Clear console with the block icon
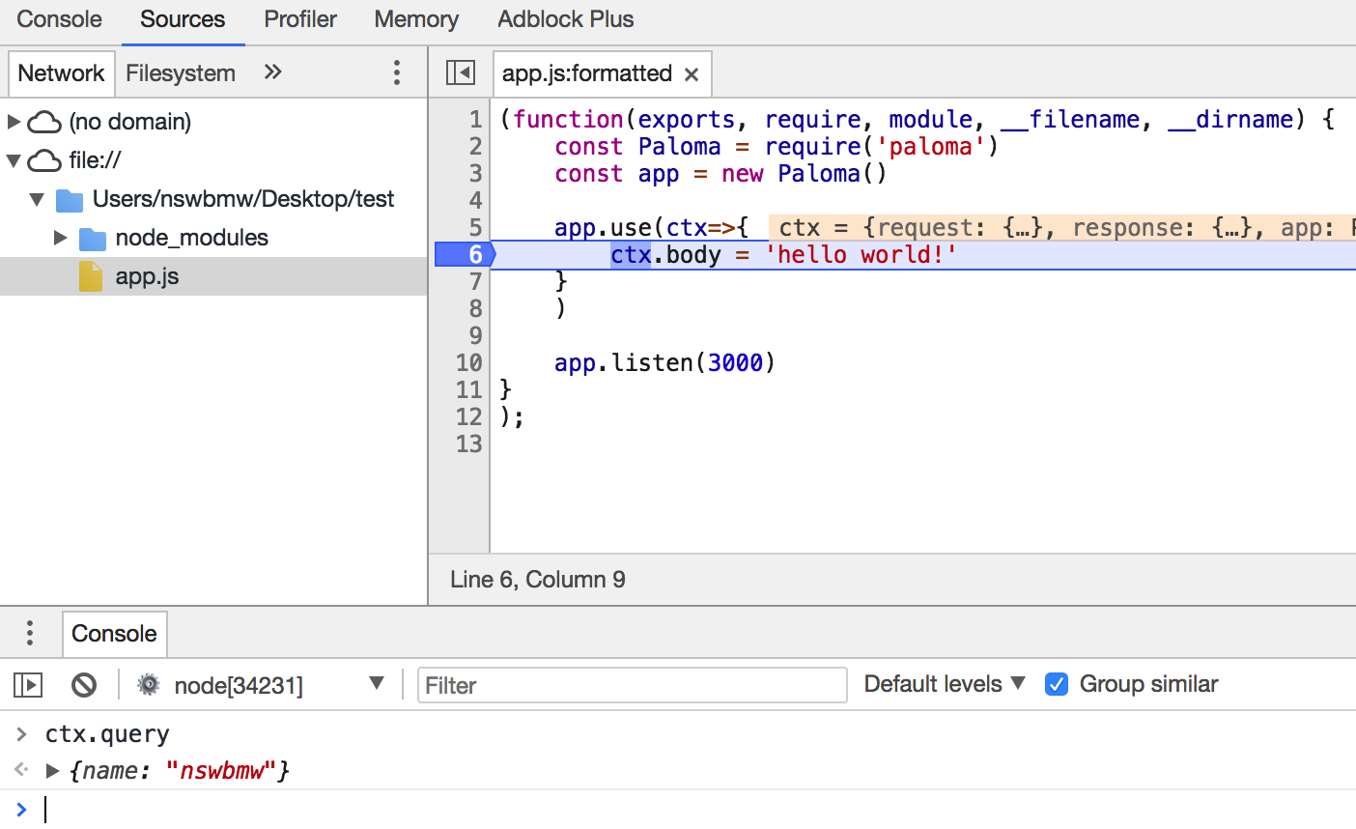This screenshot has width=1356, height=829. [84, 685]
